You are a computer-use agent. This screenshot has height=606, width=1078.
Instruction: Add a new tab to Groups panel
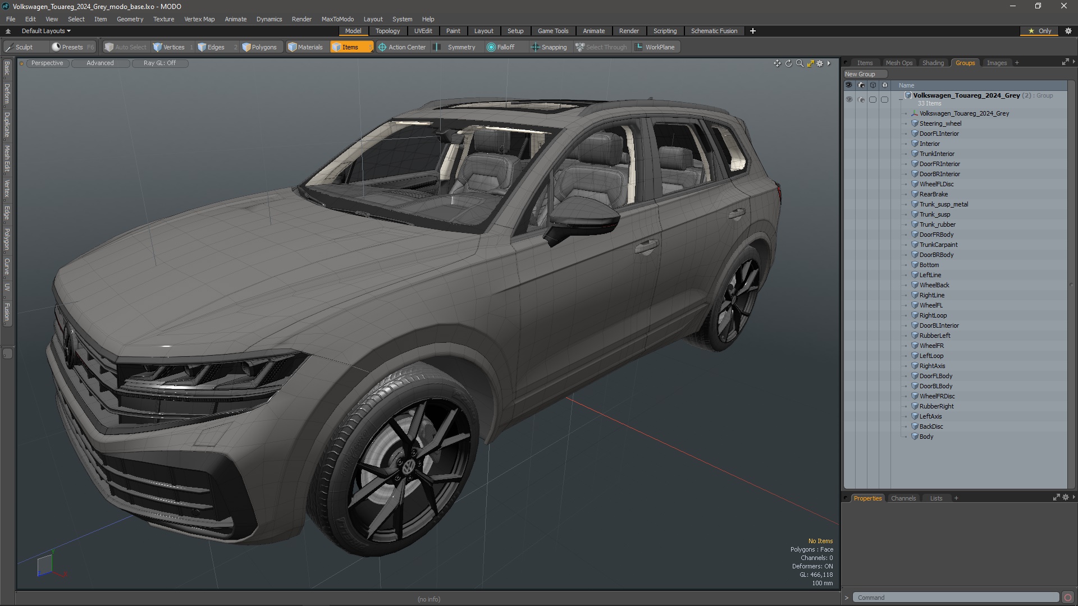[x=1017, y=63]
